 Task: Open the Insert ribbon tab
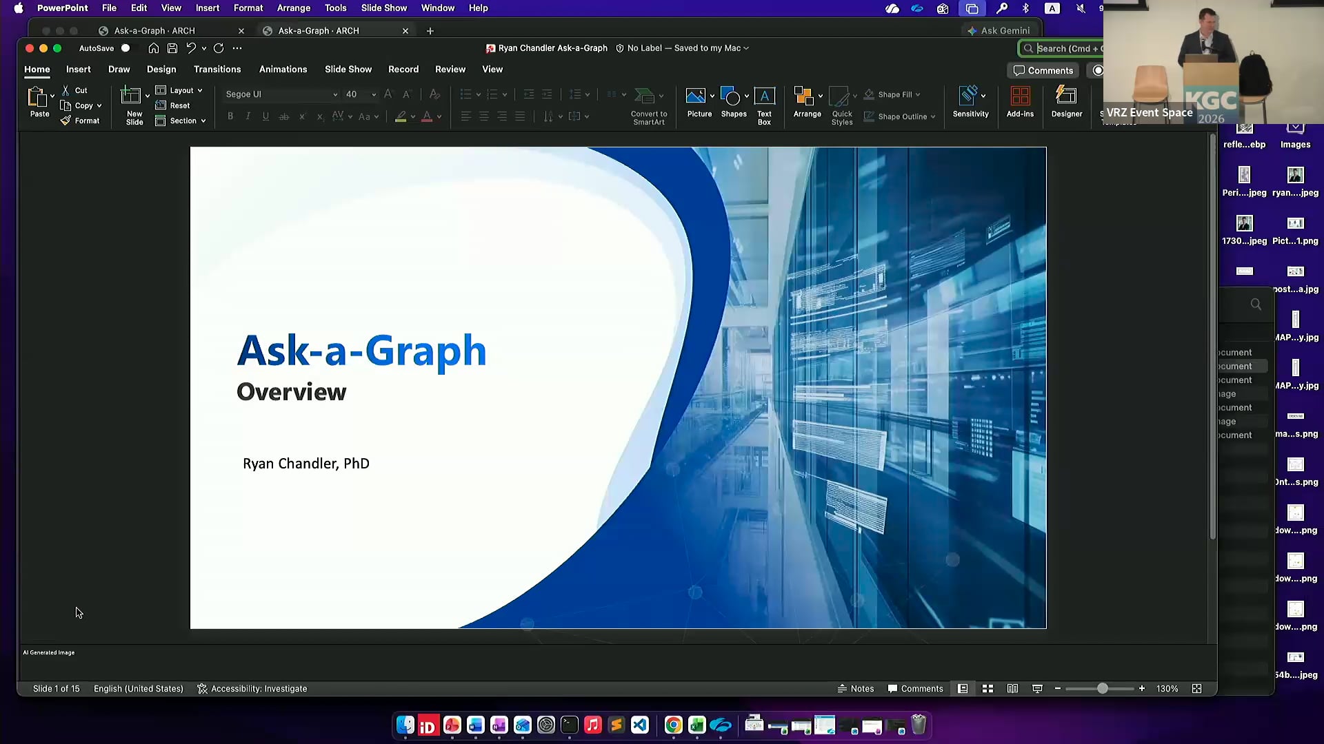click(78, 70)
